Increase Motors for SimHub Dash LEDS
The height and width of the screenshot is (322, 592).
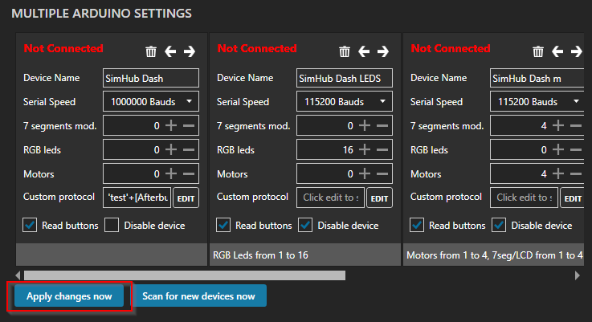[x=365, y=173]
